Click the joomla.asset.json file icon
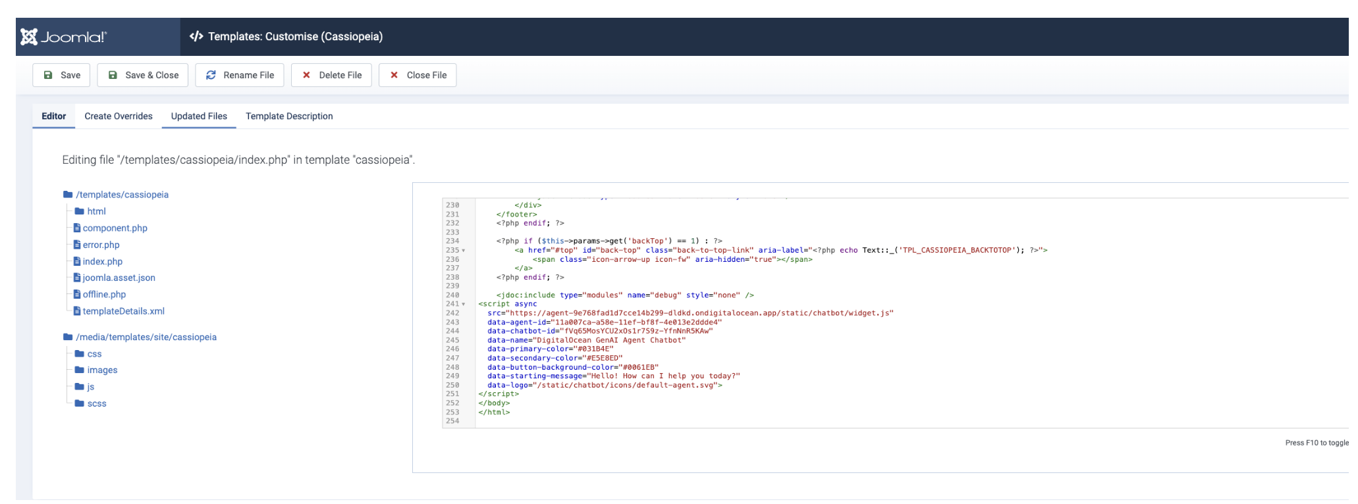1358x504 pixels. [77, 278]
